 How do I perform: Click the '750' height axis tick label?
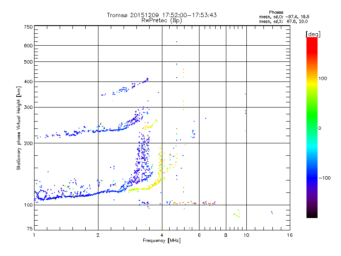[x=28, y=27]
